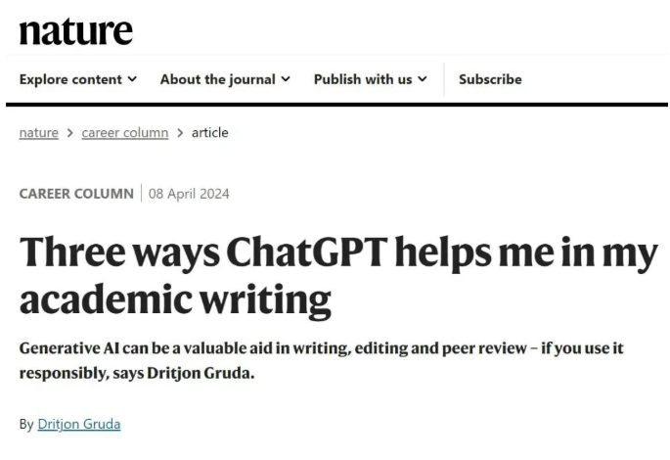Viewport: 670px width, 460px height.
Task: Open the About the journal menu
Action: click(x=217, y=79)
